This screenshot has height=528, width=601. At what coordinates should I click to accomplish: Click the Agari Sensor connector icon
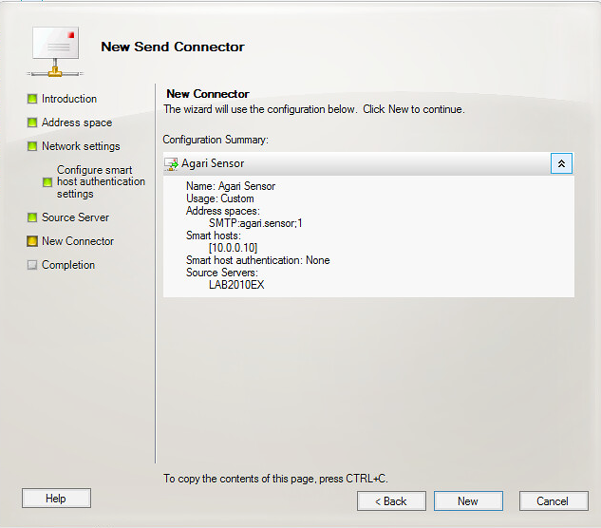click(171, 164)
